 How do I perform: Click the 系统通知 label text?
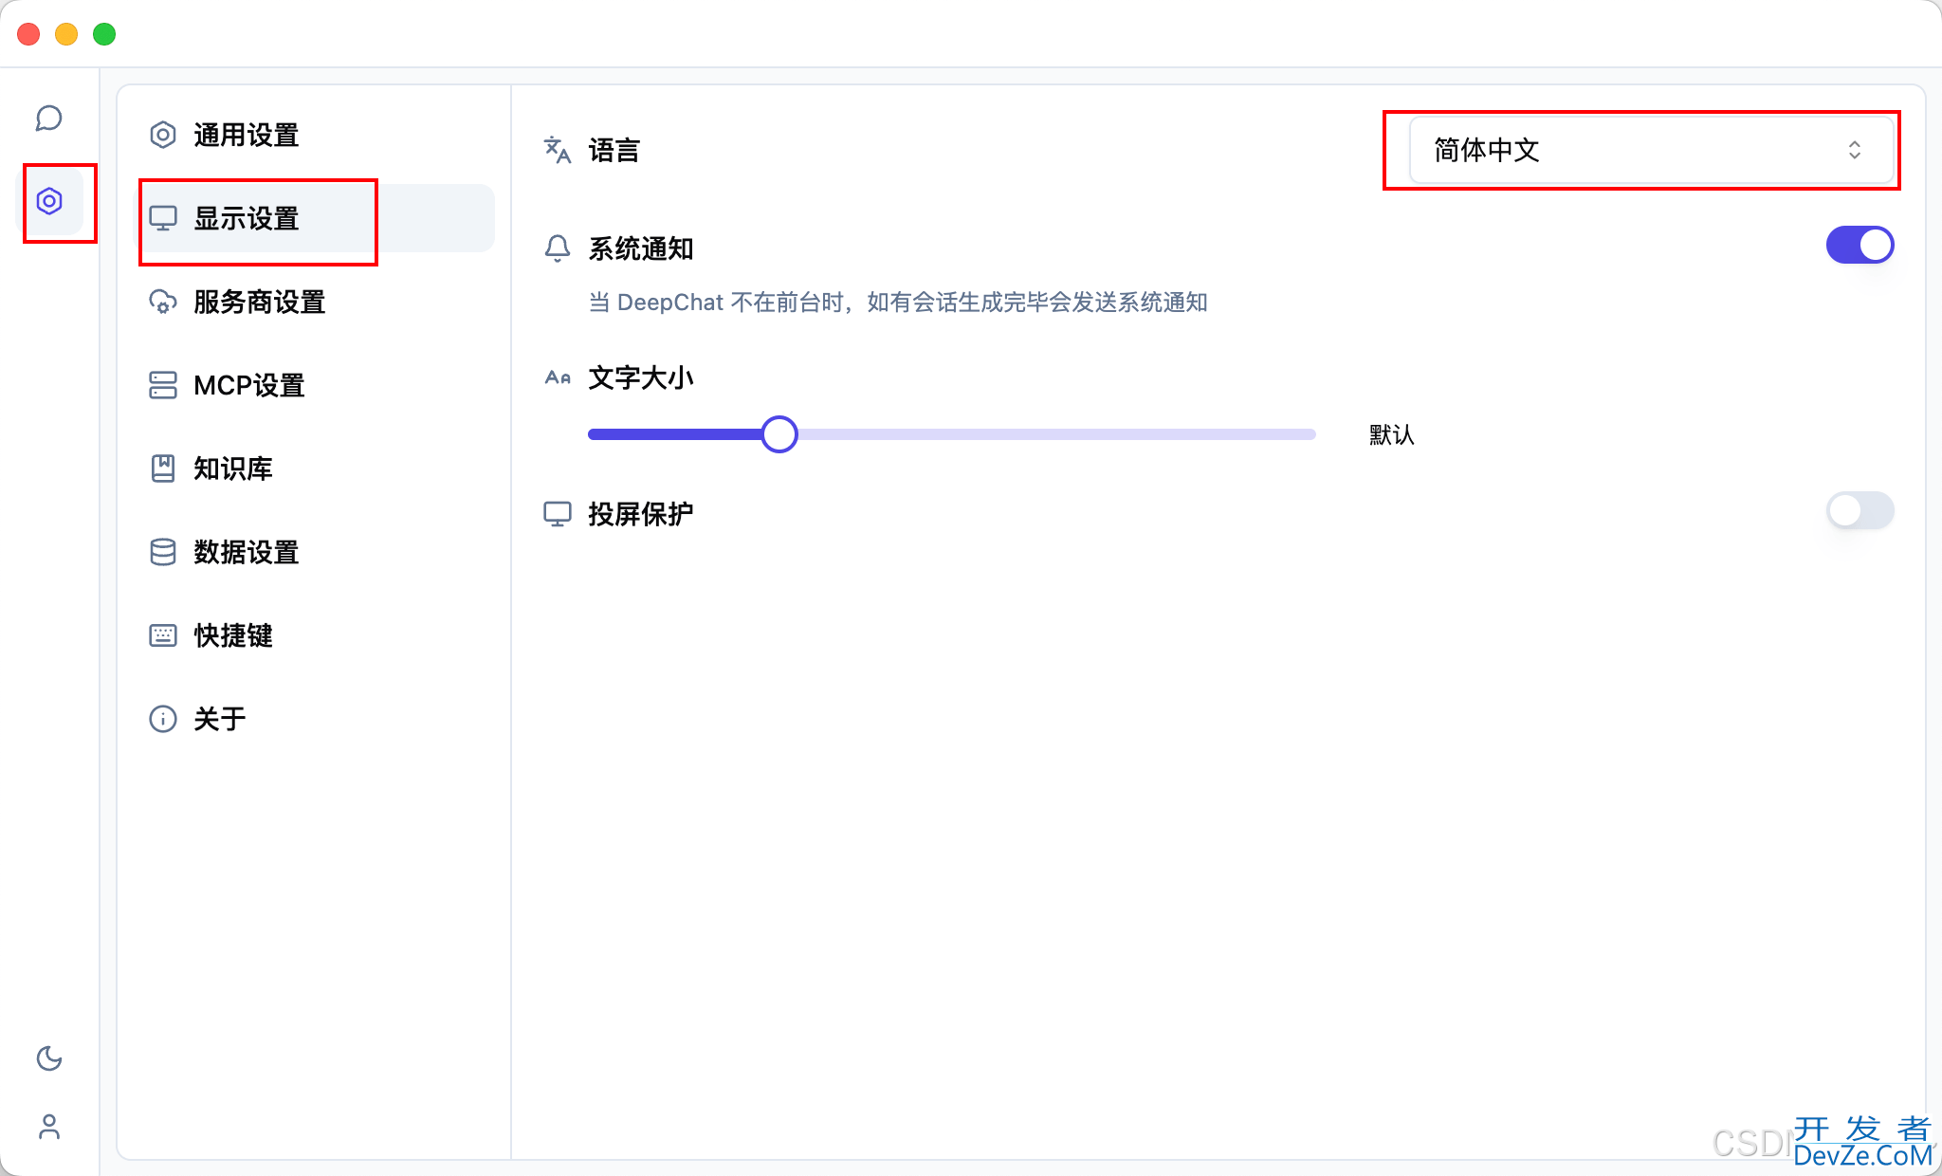(x=641, y=248)
